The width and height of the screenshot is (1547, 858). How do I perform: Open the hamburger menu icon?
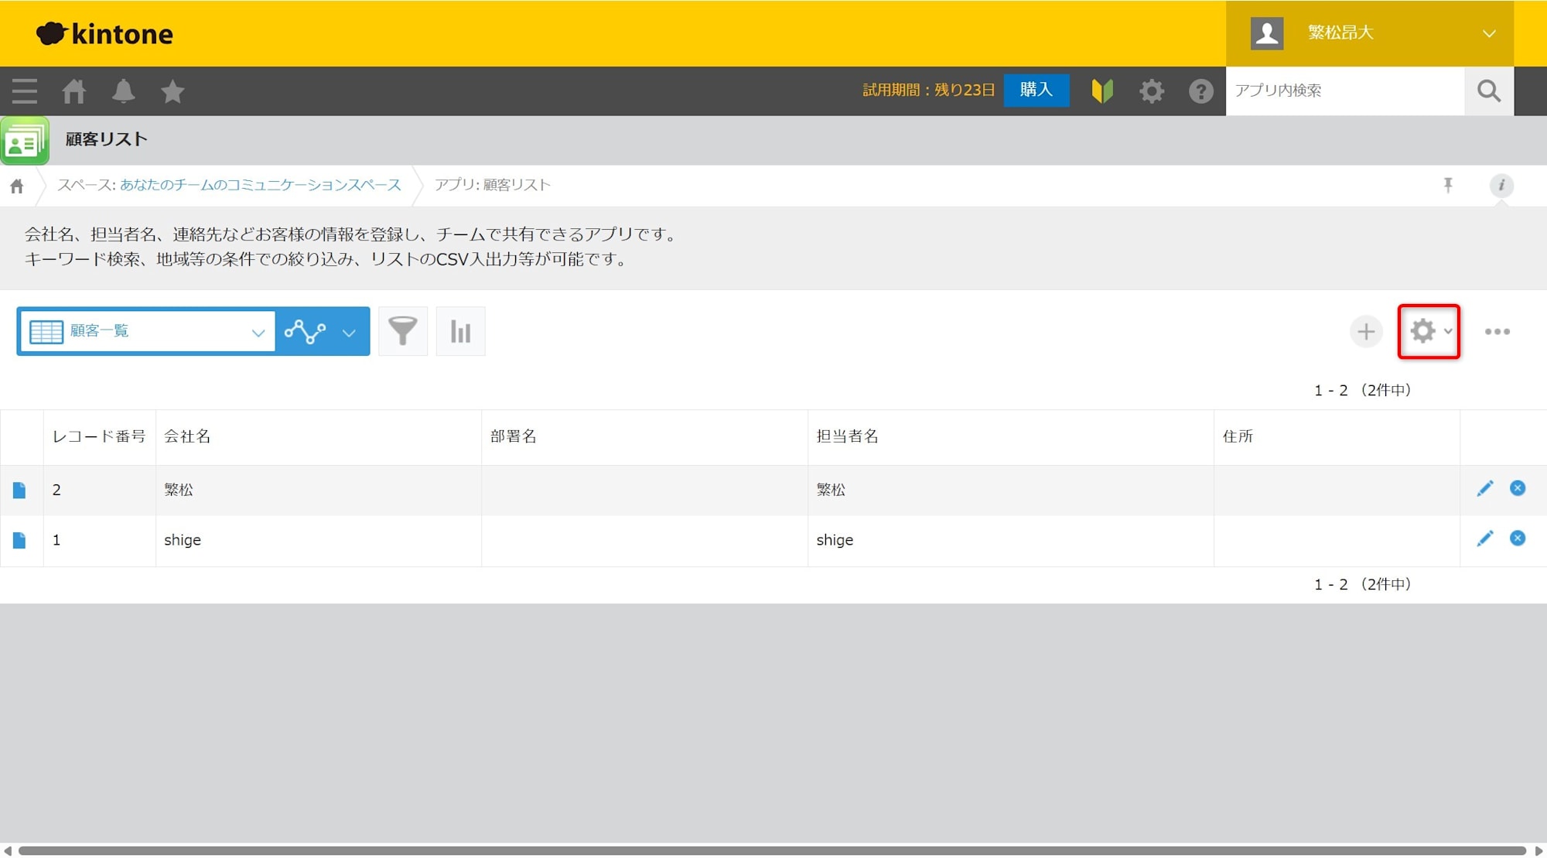pos(25,91)
